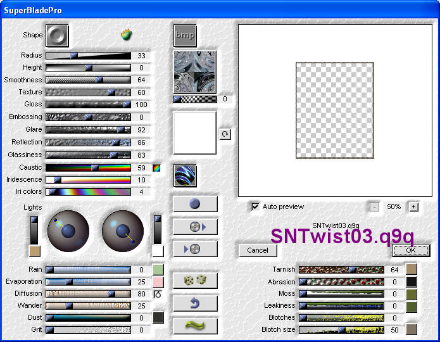Open the Shape selector icon

pos(57,35)
